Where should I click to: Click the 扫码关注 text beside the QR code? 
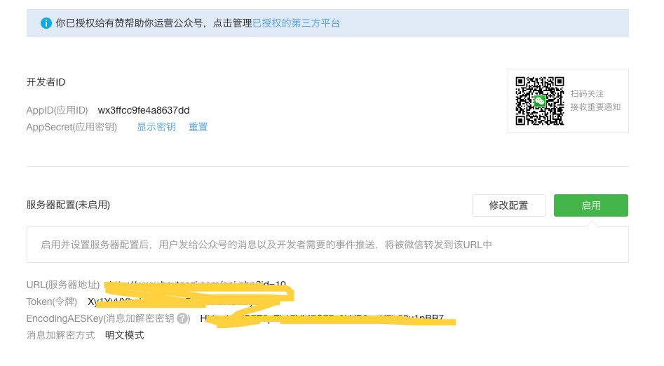(587, 94)
